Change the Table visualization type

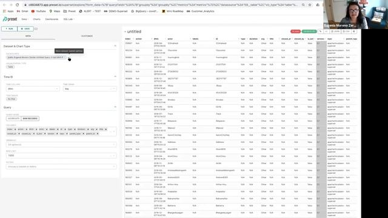click(x=10, y=67)
